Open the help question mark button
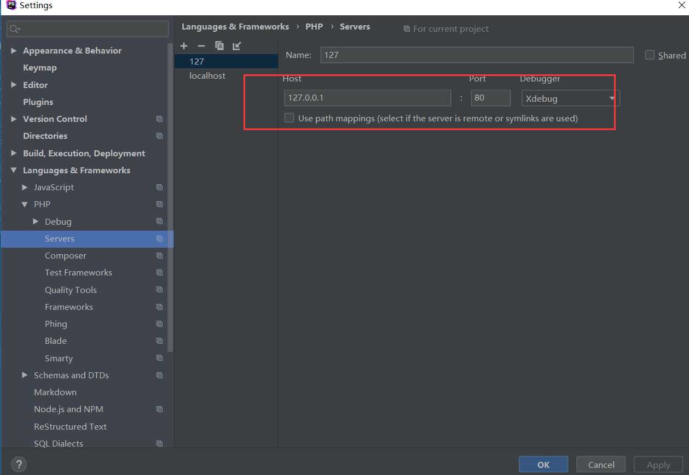 pos(19,465)
